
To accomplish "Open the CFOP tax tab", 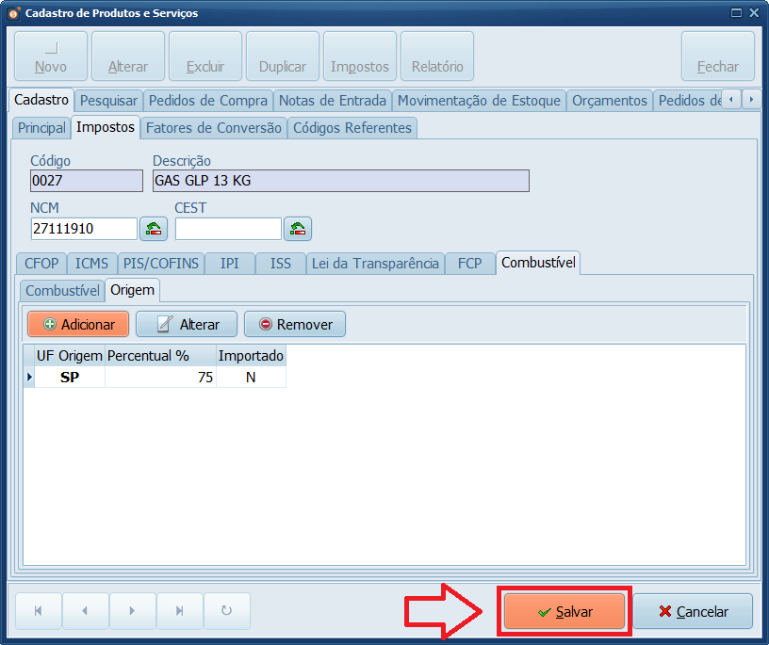I will click(41, 264).
